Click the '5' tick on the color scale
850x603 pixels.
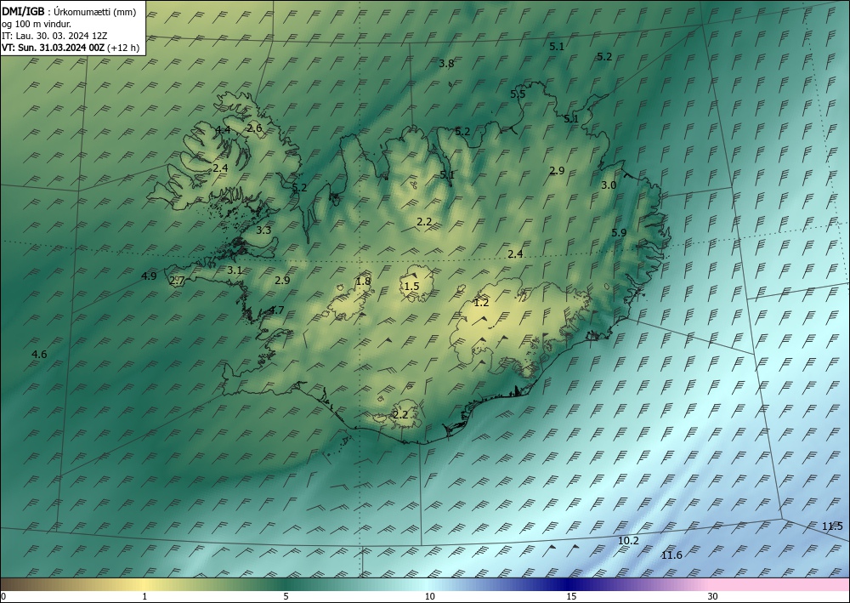(286, 596)
